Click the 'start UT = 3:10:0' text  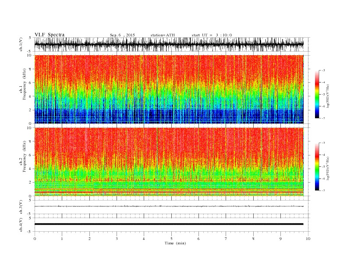tap(212, 35)
